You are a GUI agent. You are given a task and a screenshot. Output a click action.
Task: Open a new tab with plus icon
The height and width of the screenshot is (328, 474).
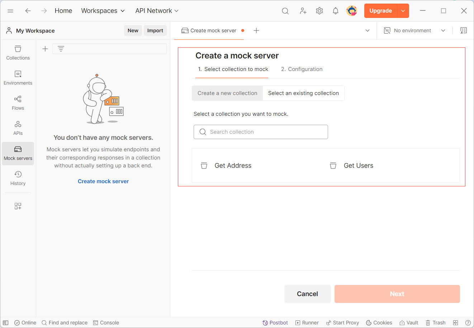pos(256,30)
